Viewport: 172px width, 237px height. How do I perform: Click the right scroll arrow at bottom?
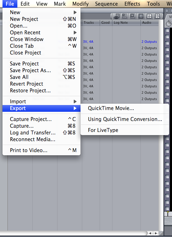156,233
